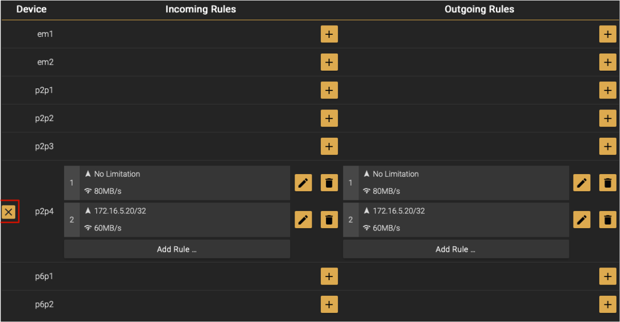Click device name em2
The image size is (620, 322).
[x=45, y=62]
